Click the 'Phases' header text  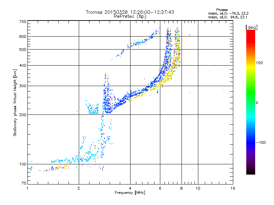(222, 10)
